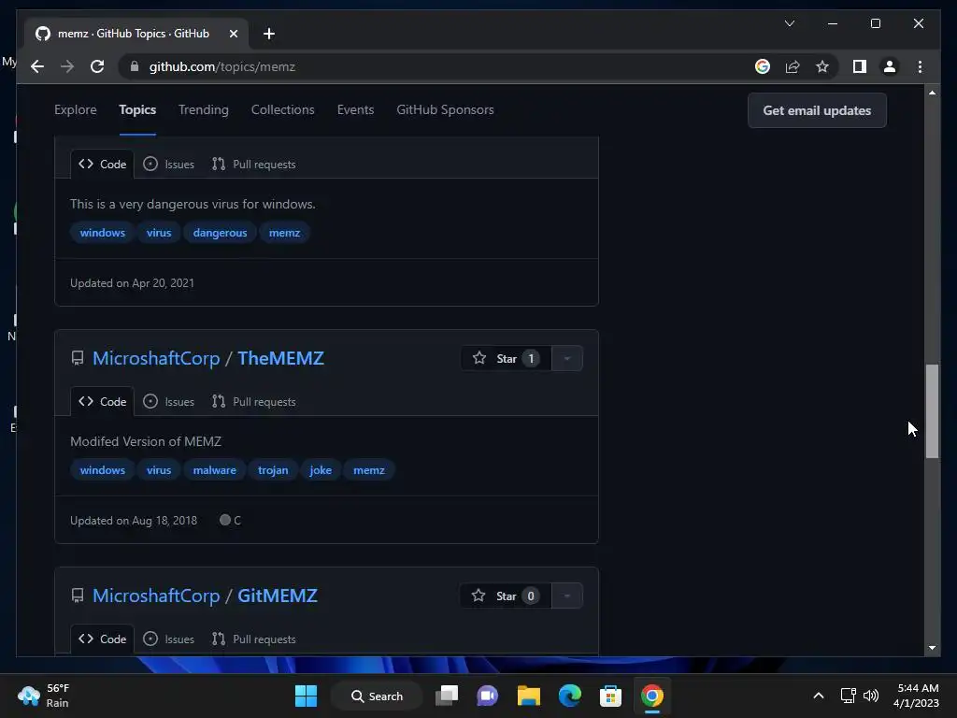View site info via the padlock icon
The height and width of the screenshot is (718, 957).
[x=135, y=66]
